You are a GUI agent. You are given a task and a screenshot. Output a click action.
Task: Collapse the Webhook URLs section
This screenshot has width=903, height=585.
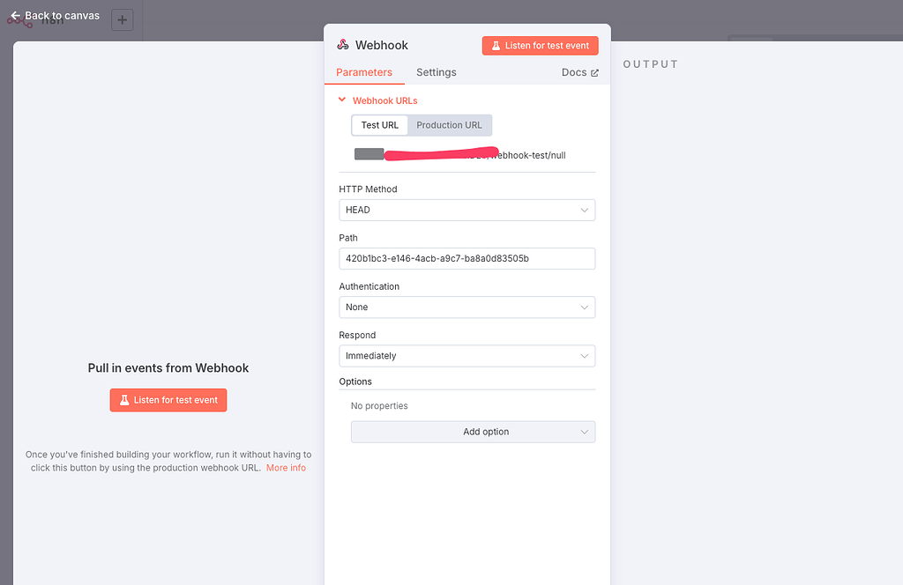(x=342, y=100)
